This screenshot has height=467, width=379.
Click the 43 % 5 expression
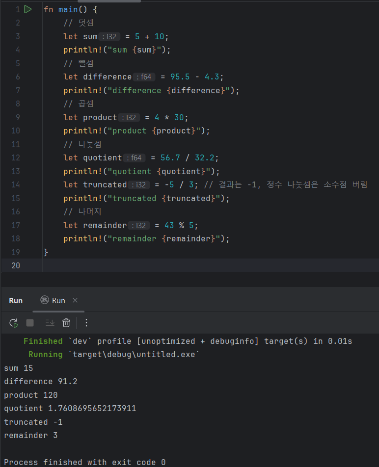(x=179, y=226)
